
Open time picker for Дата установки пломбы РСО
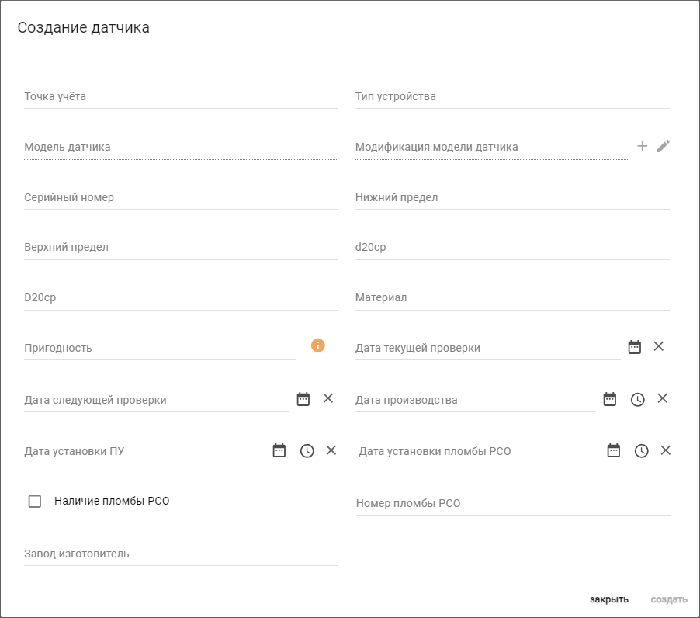[x=642, y=450]
